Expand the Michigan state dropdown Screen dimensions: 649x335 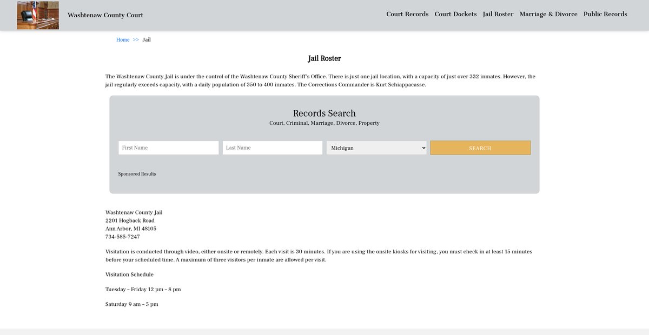(x=376, y=148)
